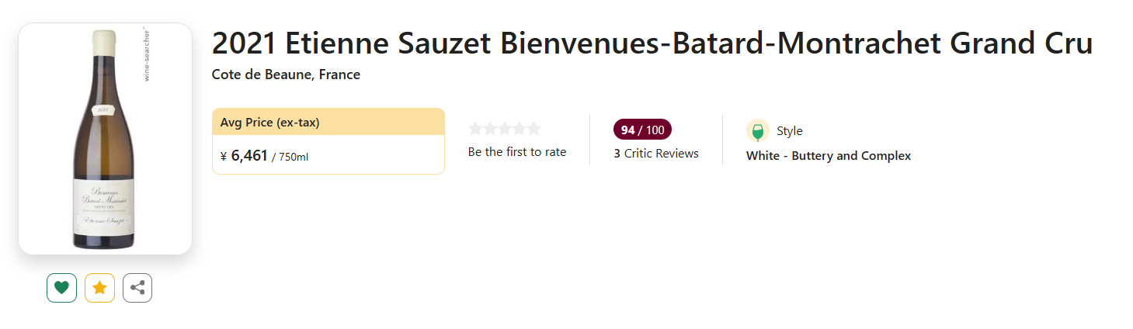Open the White - Buttery and Complex style

tap(829, 156)
